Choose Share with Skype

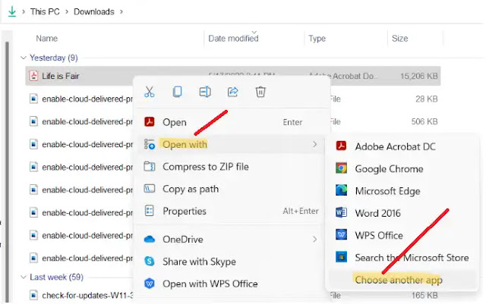(x=230, y=262)
